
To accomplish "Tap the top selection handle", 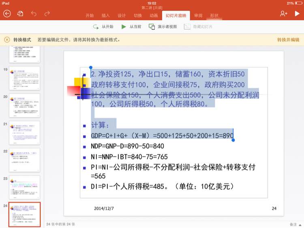I will [x=90, y=68].
